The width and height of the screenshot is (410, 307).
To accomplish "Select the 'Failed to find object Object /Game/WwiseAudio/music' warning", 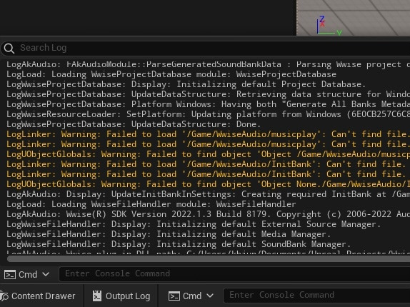I will (x=208, y=154).
